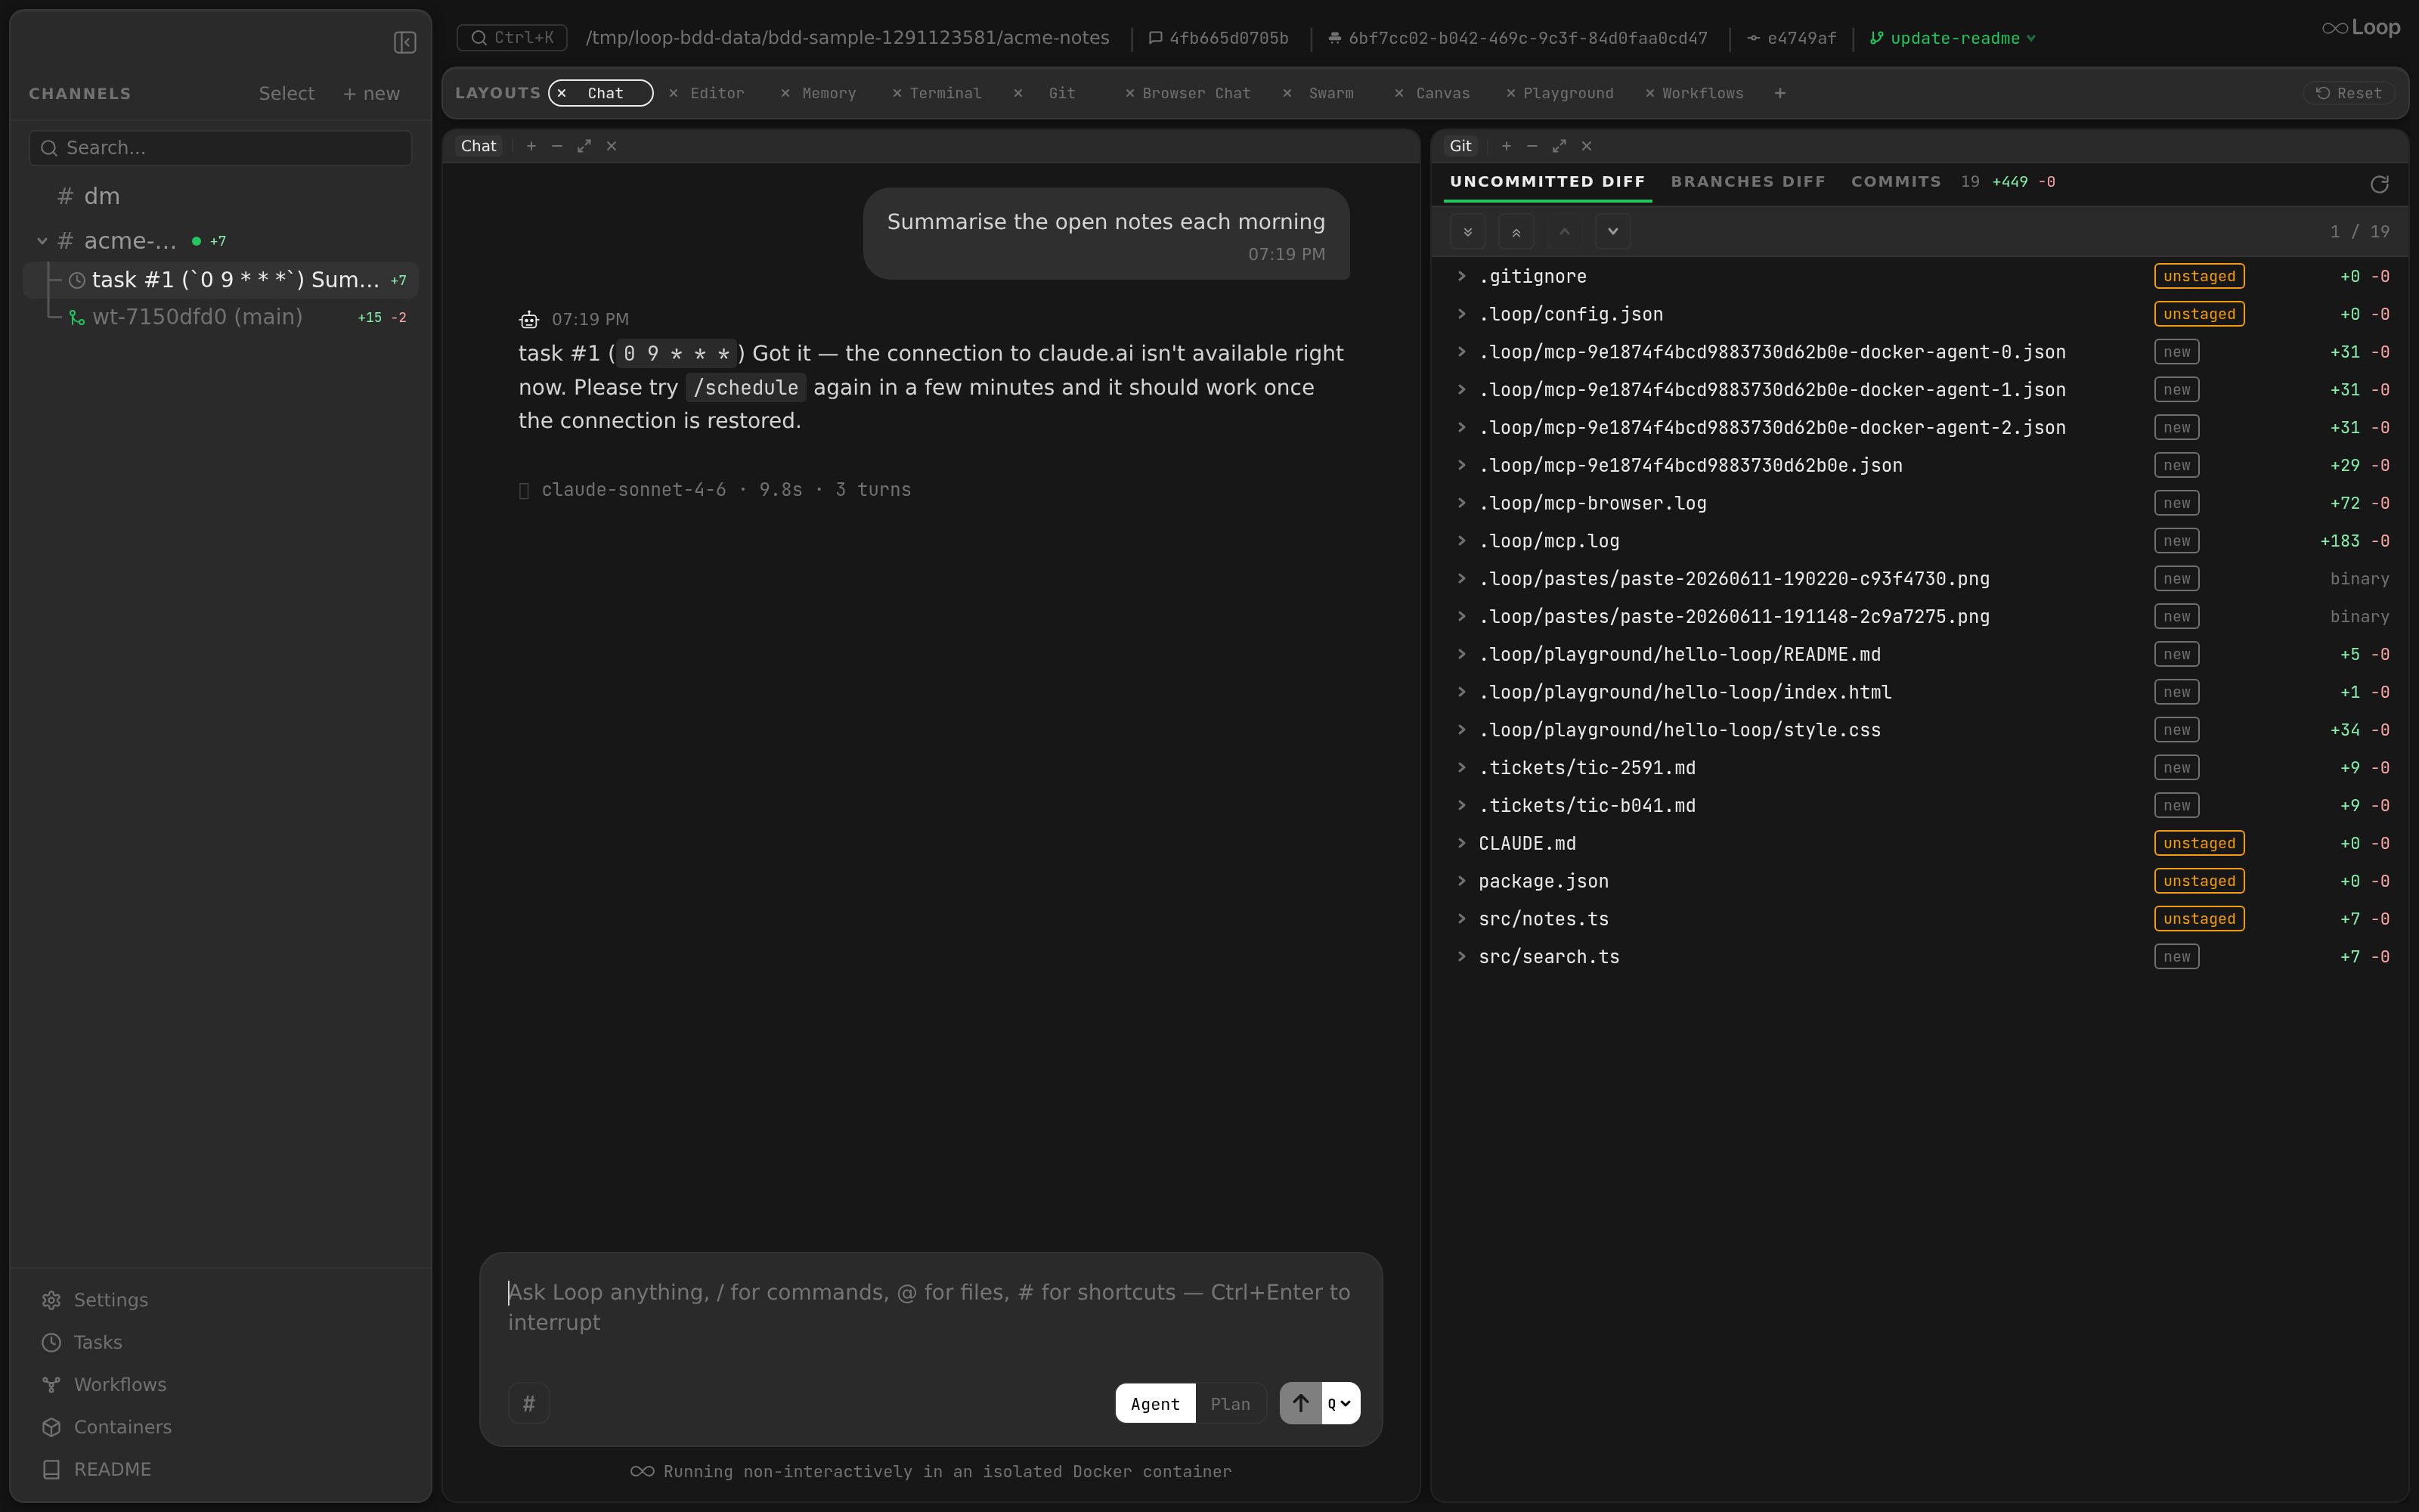Image resolution: width=2419 pixels, height=1512 pixels.
Task: Click the claude-sonnet-4-6 model label
Action: [x=633, y=490]
